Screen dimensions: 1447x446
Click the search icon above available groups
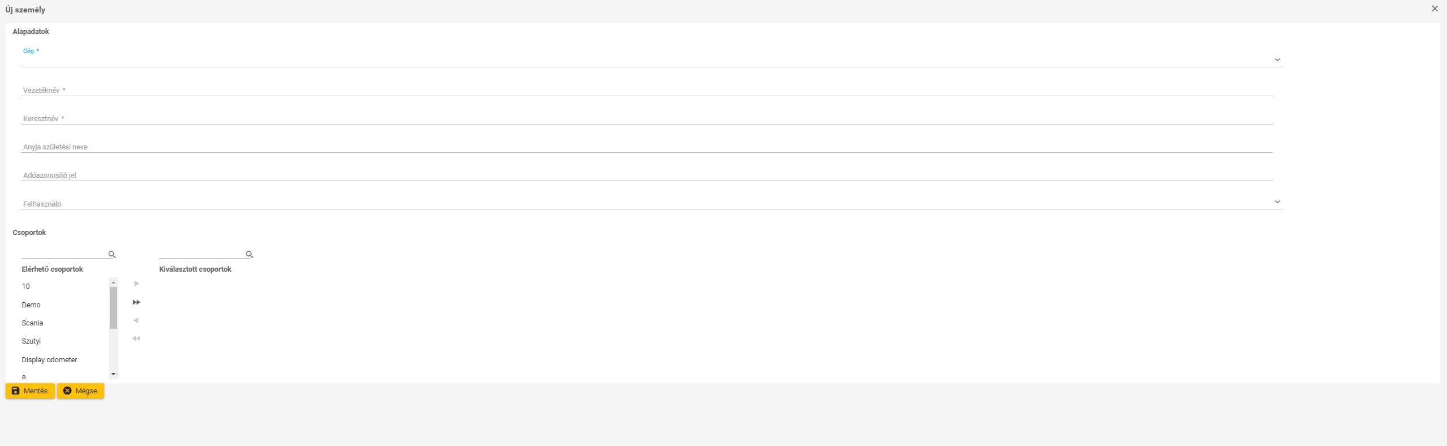click(112, 255)
